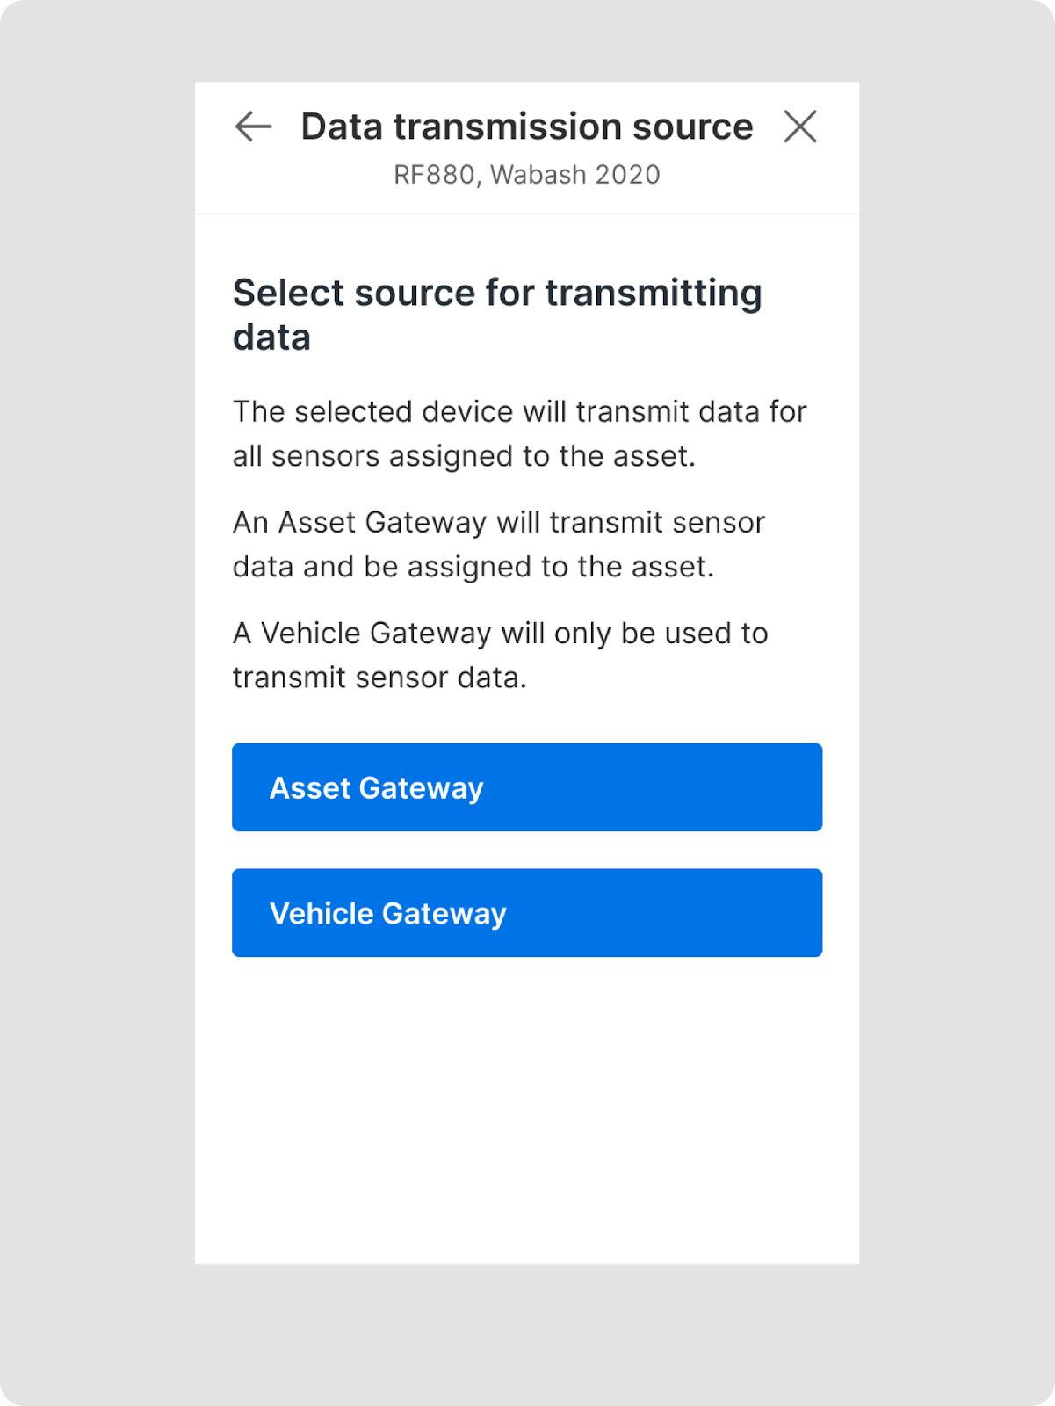Dismiss the panel with the X icon

tap(799, 127)
